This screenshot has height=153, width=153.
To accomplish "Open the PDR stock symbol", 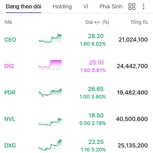I will pos(10,93).
